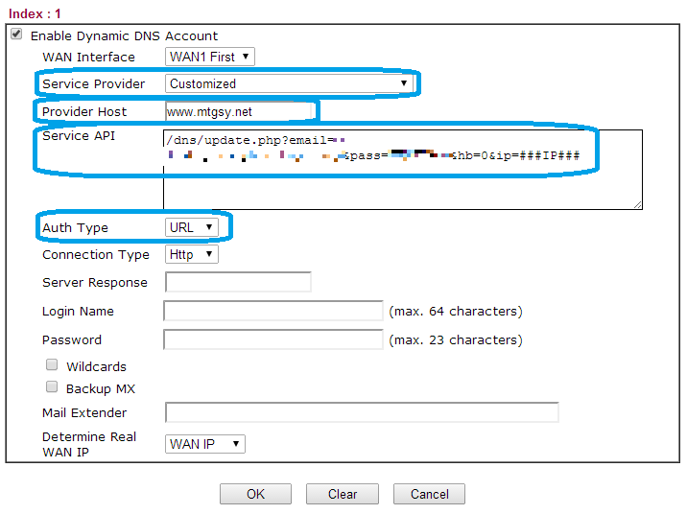
Task: Click the Enable Dynamic DNS Account label
Action: click(124, 35)
